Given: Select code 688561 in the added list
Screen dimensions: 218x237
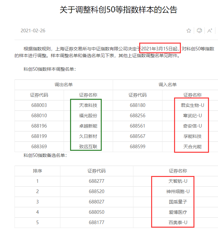Looking at the screenshot, I should (x=138, y=126).
